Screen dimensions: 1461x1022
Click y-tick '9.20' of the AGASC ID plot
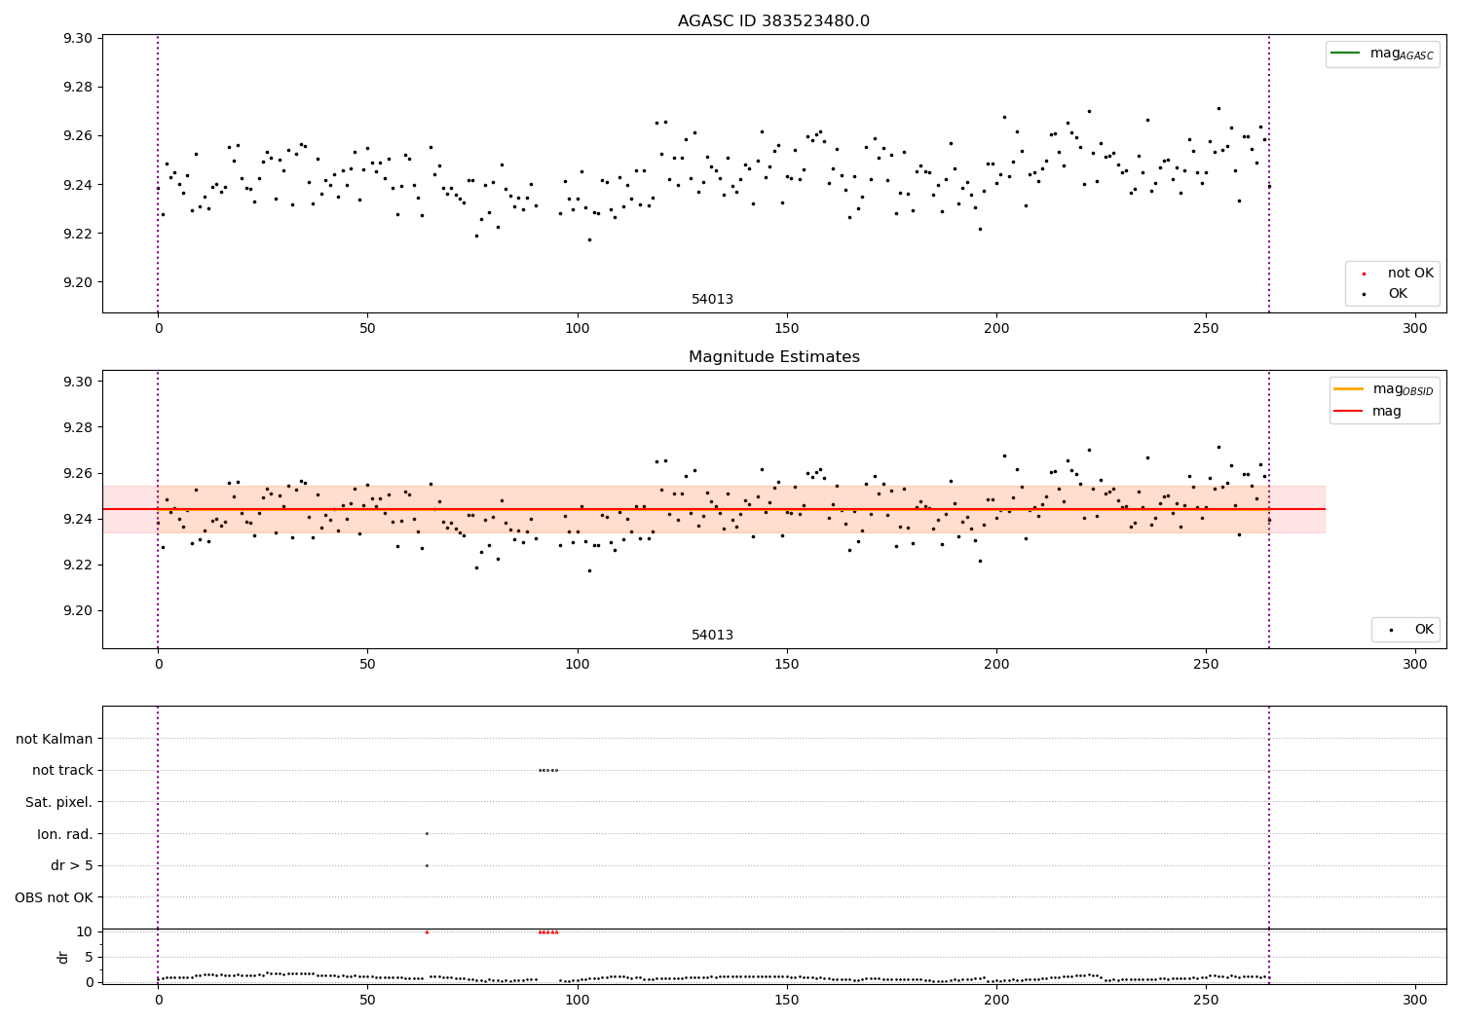[78, 282]
